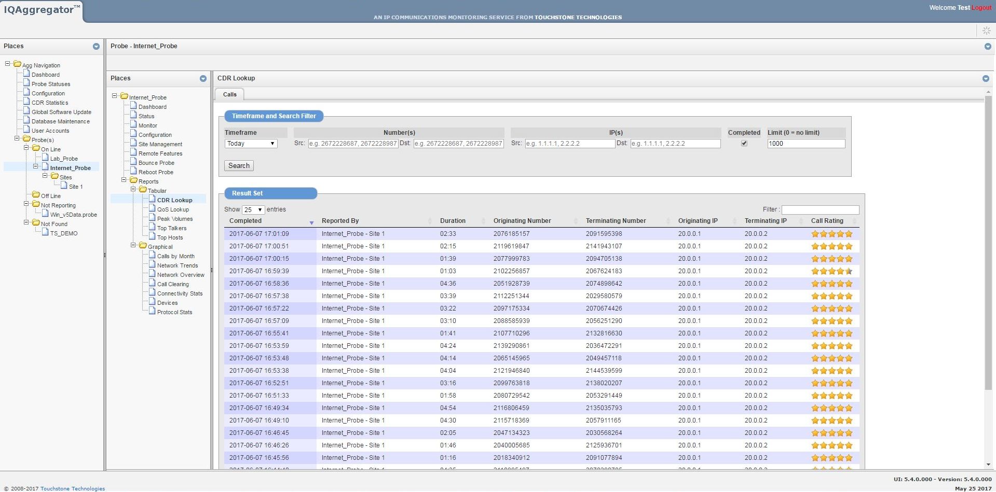Collapse the CDR Lookup panel arrow icon
The width and height of the screenshot is (996, 492).
tap(986, 79)
